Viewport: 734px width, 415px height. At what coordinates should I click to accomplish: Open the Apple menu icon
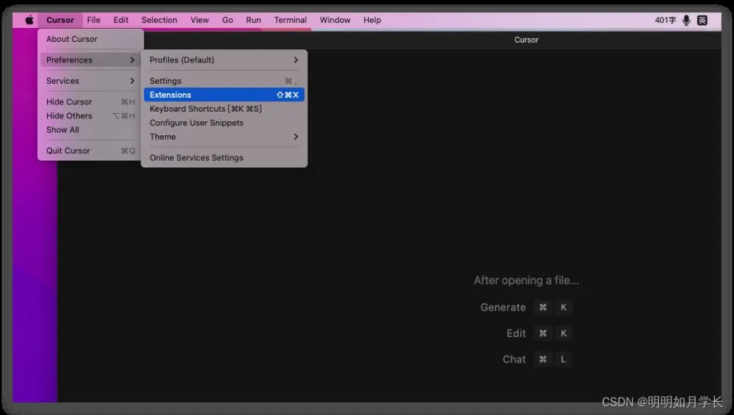pyautogui.click(x=29, y=20)
